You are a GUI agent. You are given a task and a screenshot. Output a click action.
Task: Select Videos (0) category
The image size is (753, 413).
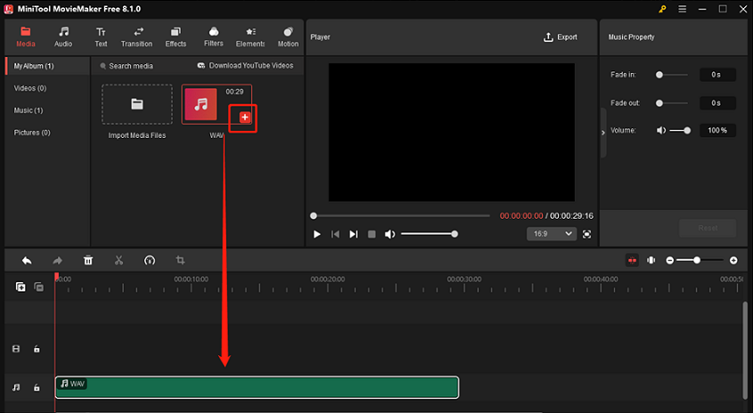30,88
